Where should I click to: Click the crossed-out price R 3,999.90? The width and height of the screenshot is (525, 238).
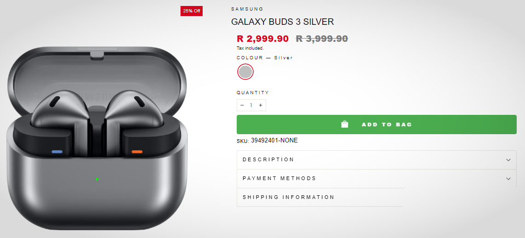tap(321, 39)
